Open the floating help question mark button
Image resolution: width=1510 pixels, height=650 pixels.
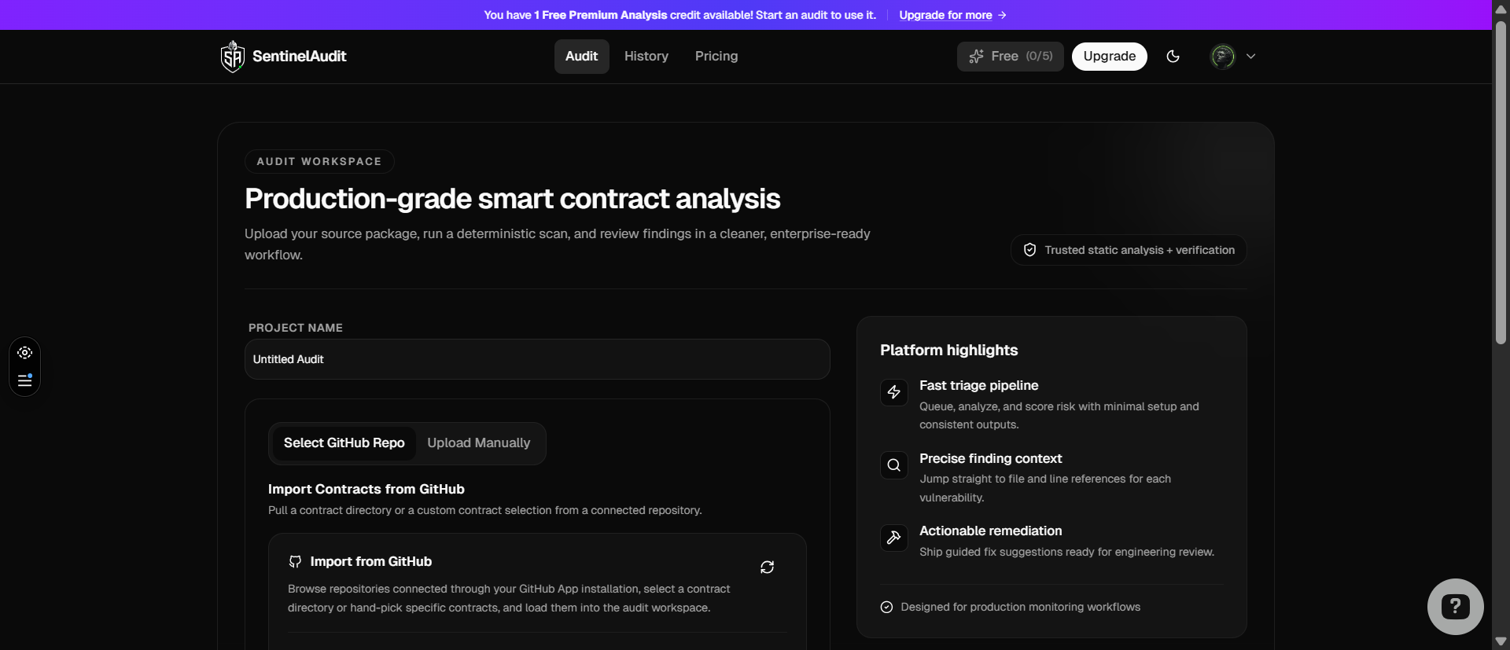click(x=1454, y=606)
